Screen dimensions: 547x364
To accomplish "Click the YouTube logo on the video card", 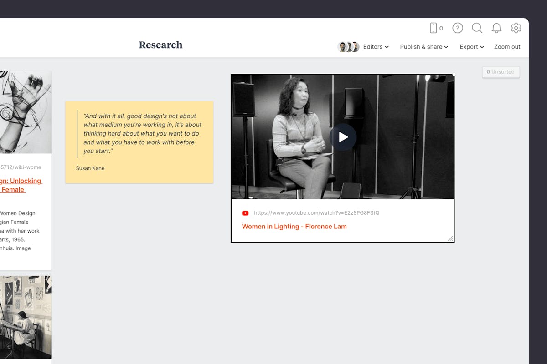I will tap(245, 212).
